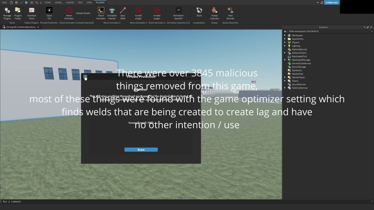Open the notifications bell
The height and width of the screenshot is (210, 374).
click(322, 2)
